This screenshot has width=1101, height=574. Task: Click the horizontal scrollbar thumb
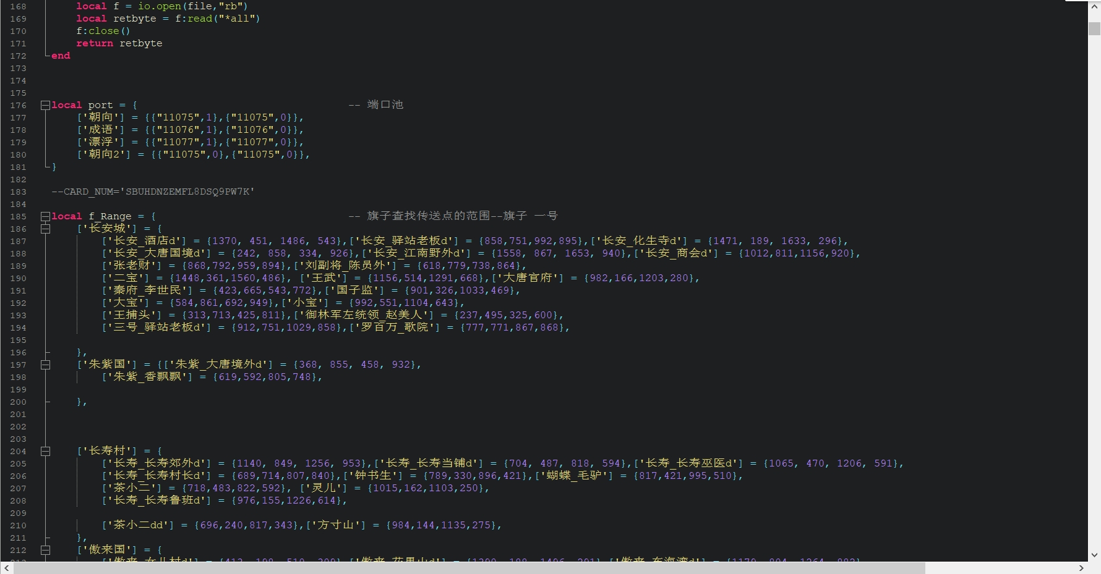(x=469, y=568)
